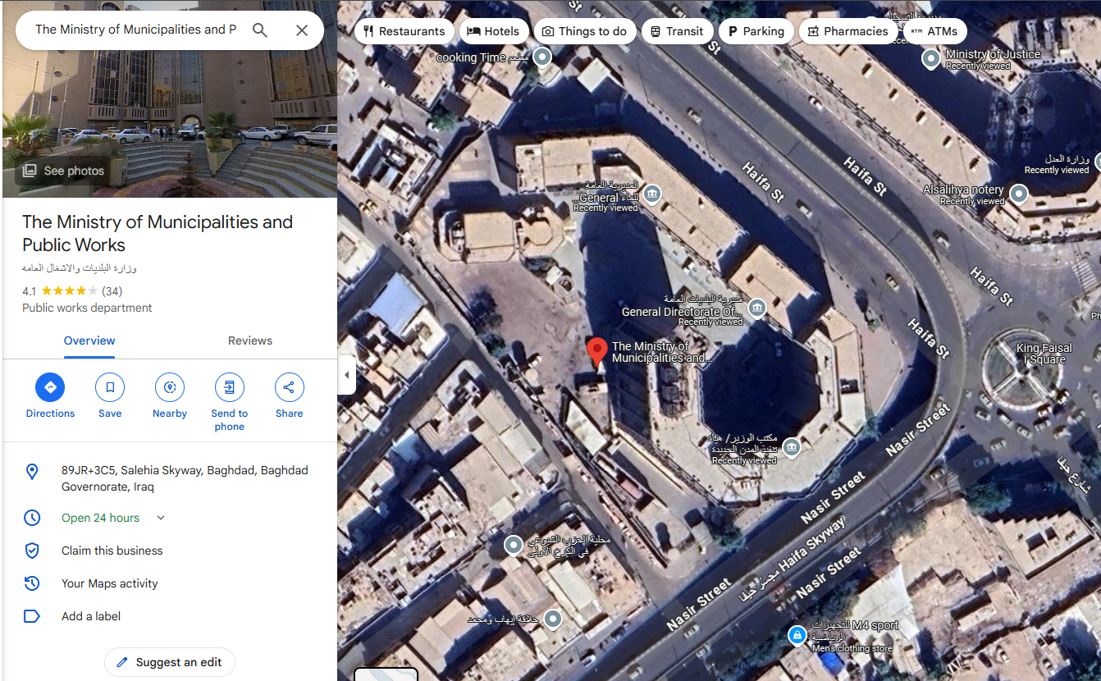
Task: Click the red ministry location pin
Action: 597,352
